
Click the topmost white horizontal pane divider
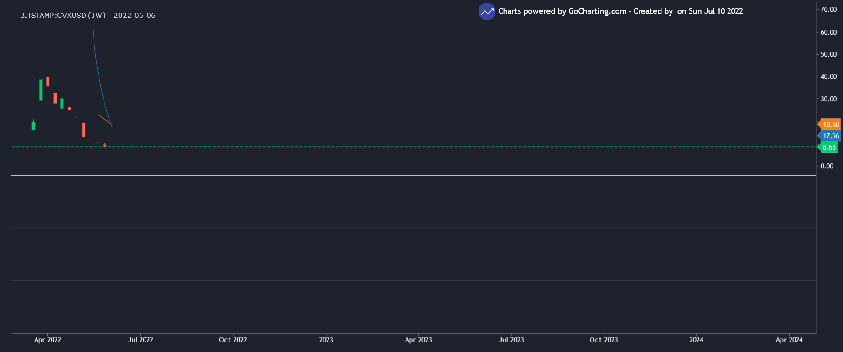(x=411, y=175)
